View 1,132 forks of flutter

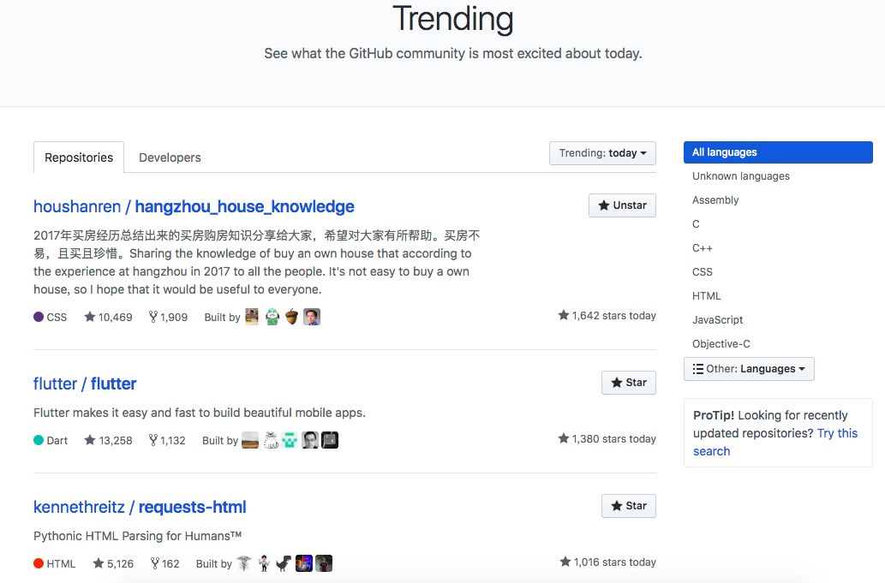(x=167, y=440)
